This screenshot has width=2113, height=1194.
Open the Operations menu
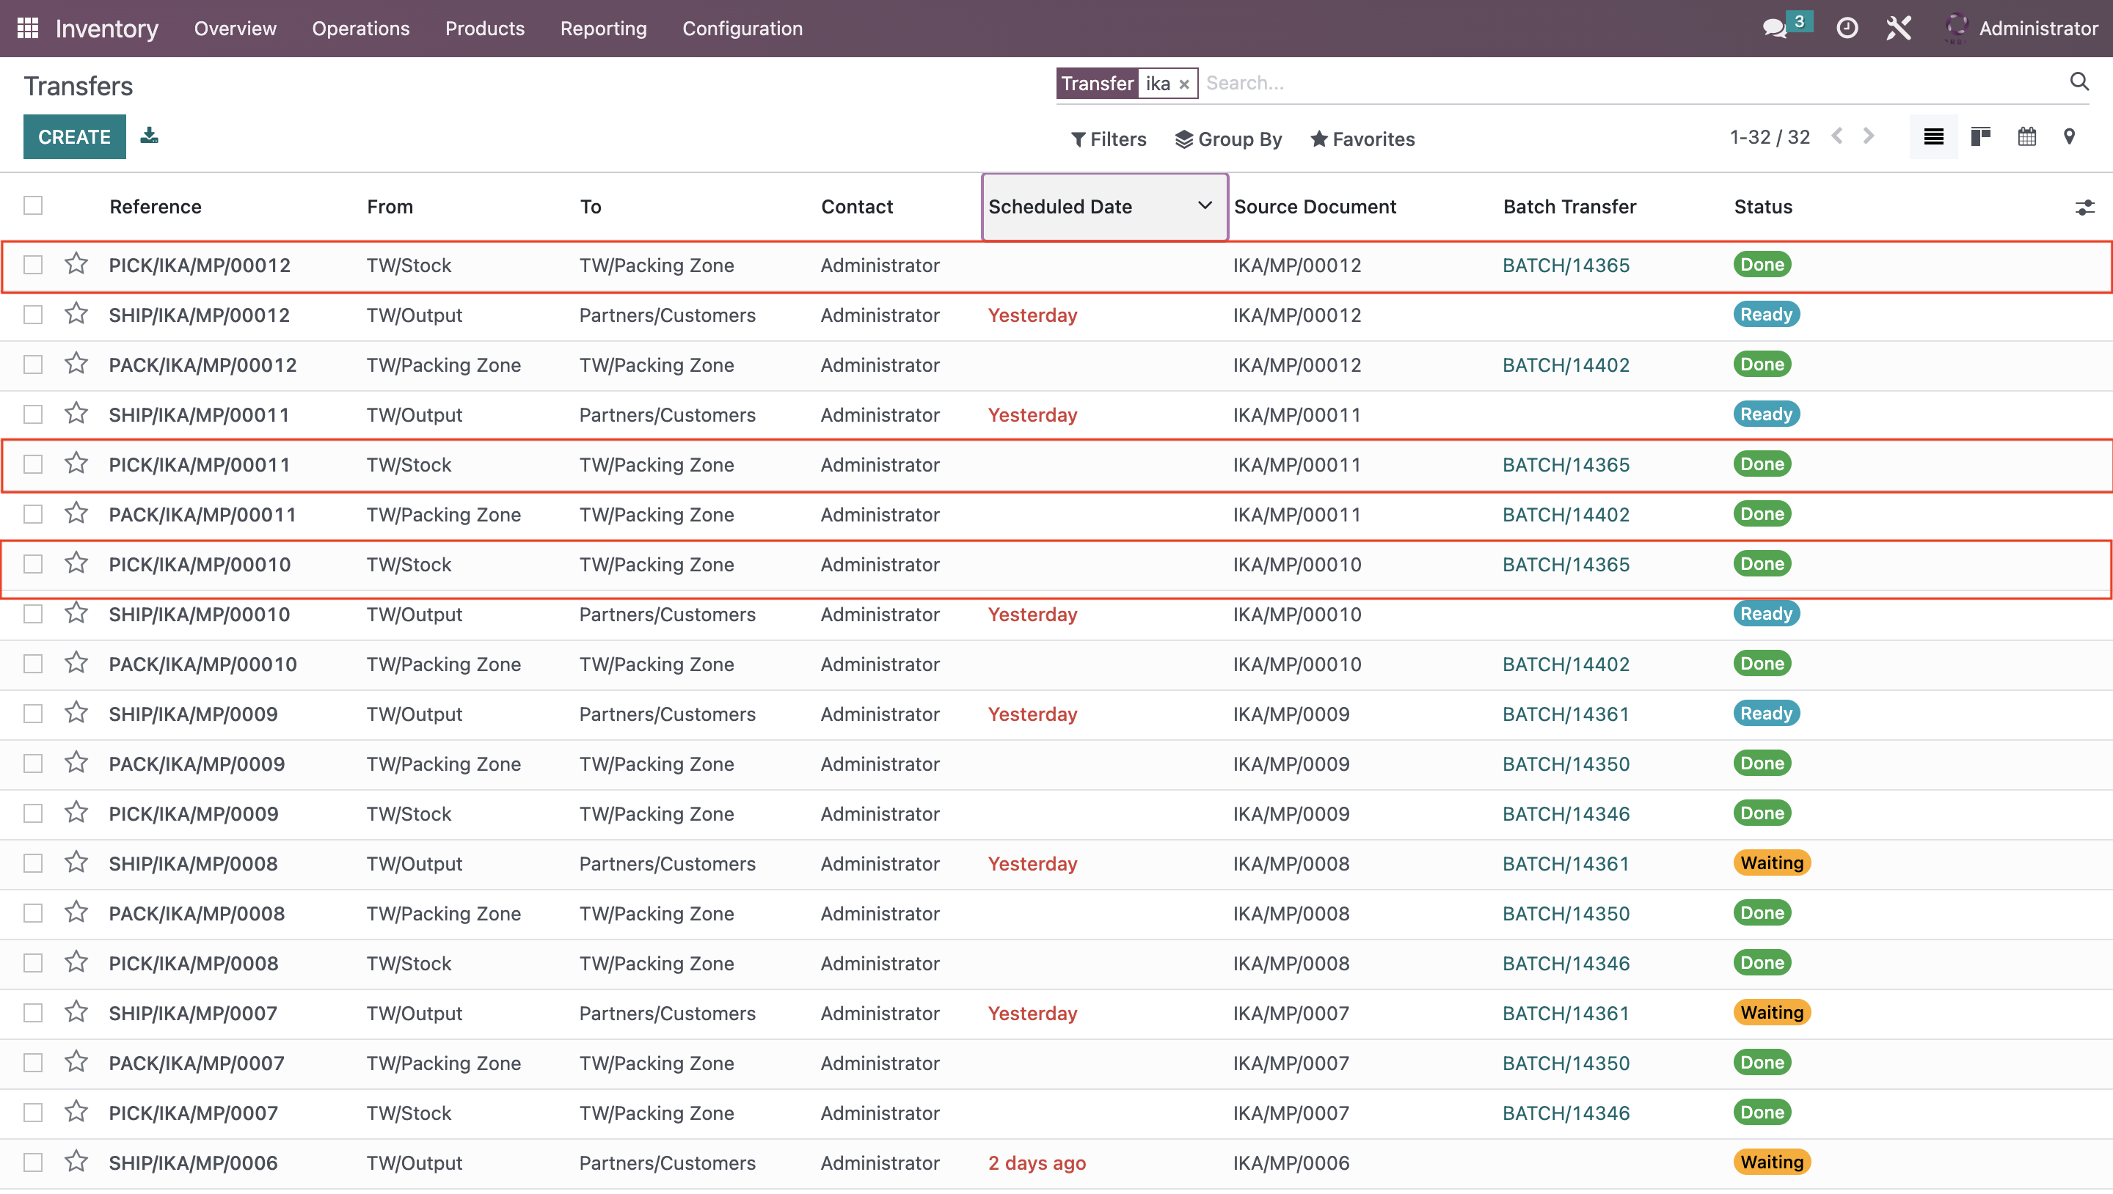click(360, 28)
